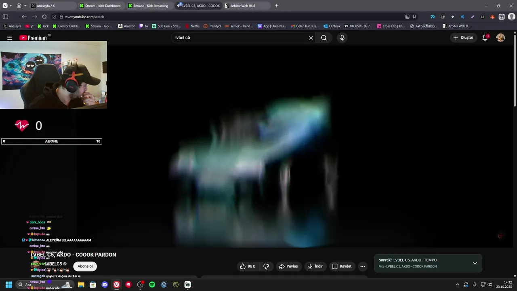Subscribe with the Abone ol button
The image size is (517, 291).
[x=85, y=266]
